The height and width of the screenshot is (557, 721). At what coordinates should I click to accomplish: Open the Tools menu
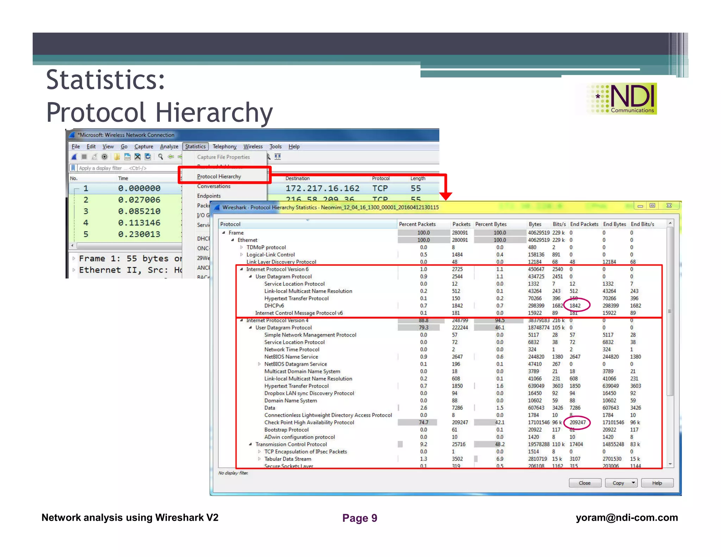tap(276, 146)
